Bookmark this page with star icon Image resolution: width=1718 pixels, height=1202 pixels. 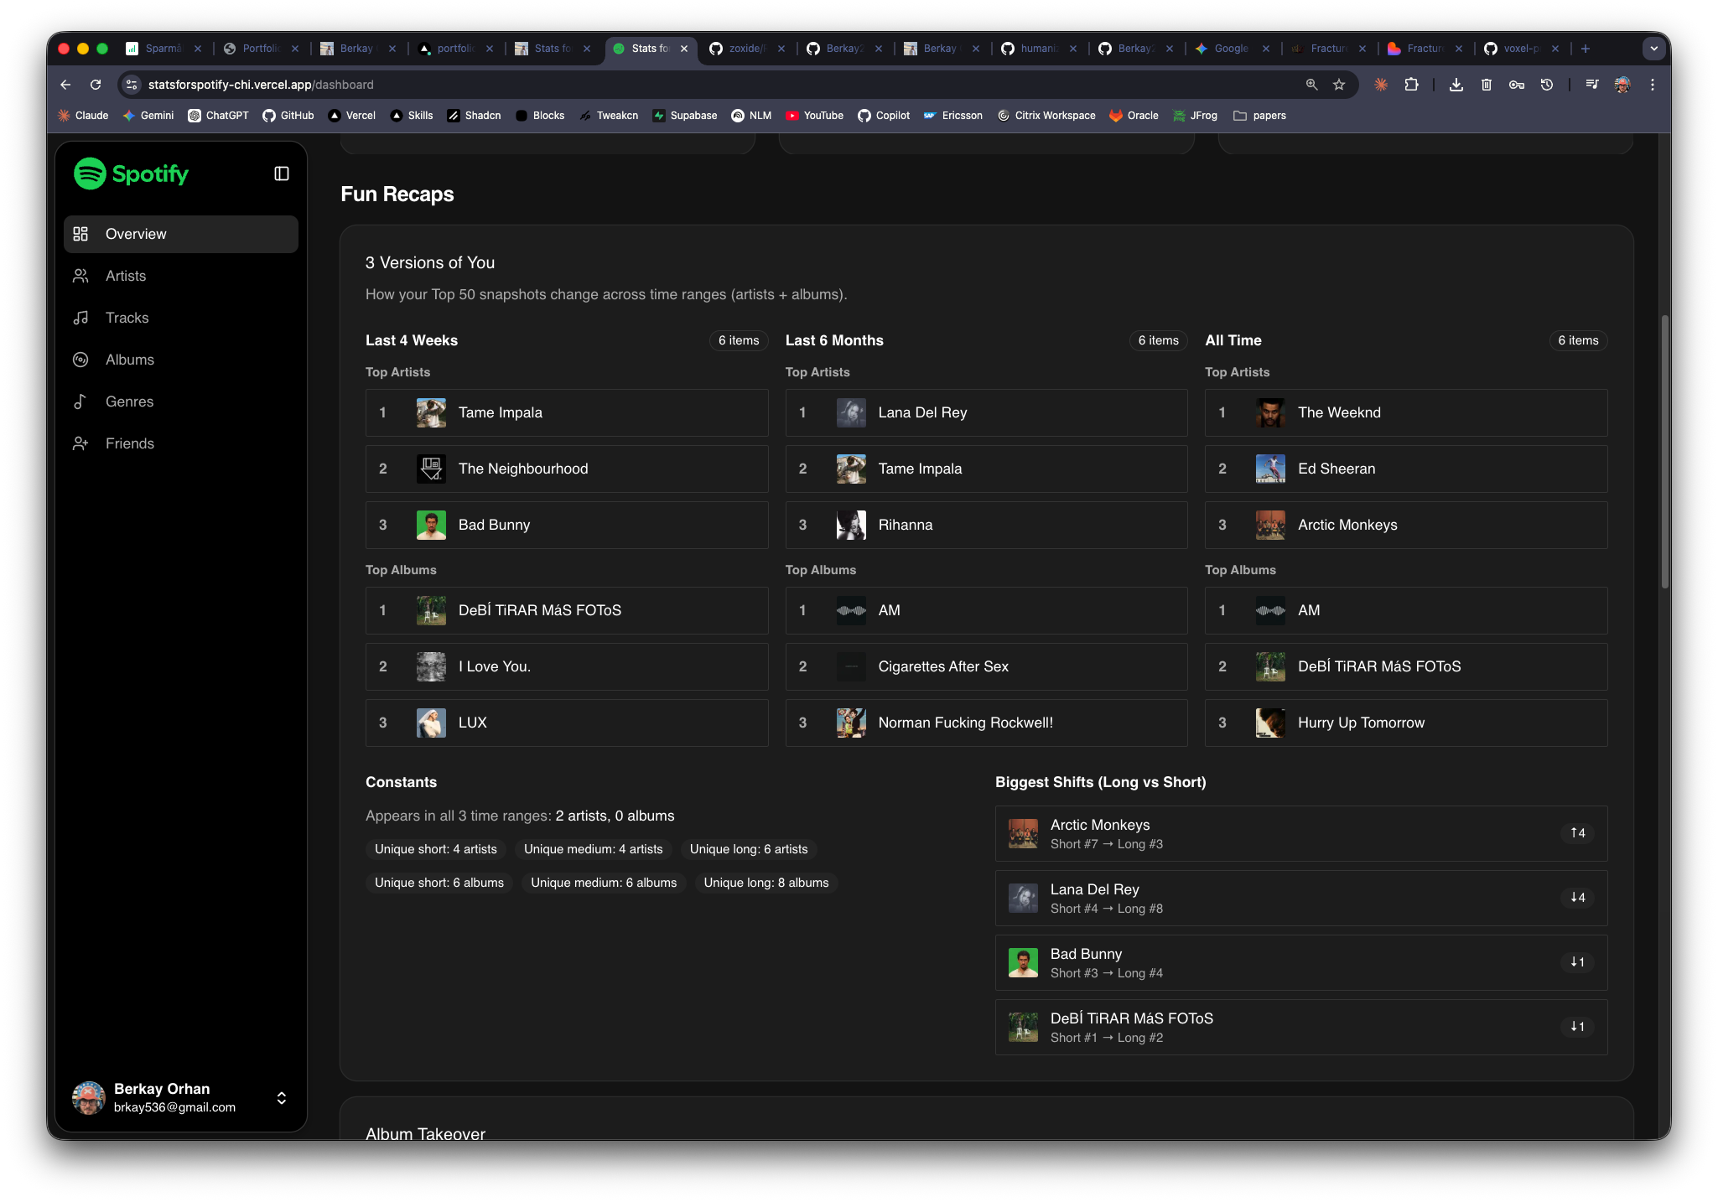pyautogui.click(x=1339, y=85)
